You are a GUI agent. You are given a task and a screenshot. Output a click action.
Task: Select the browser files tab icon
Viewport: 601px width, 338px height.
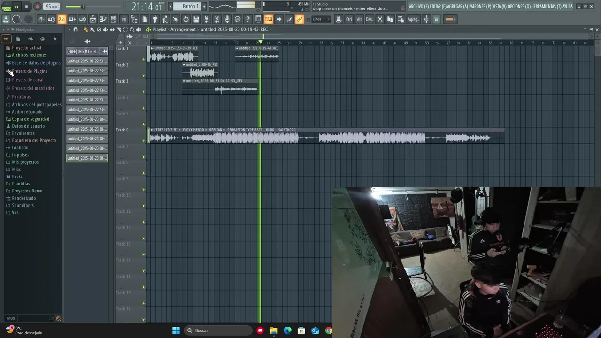coord(18,39)
